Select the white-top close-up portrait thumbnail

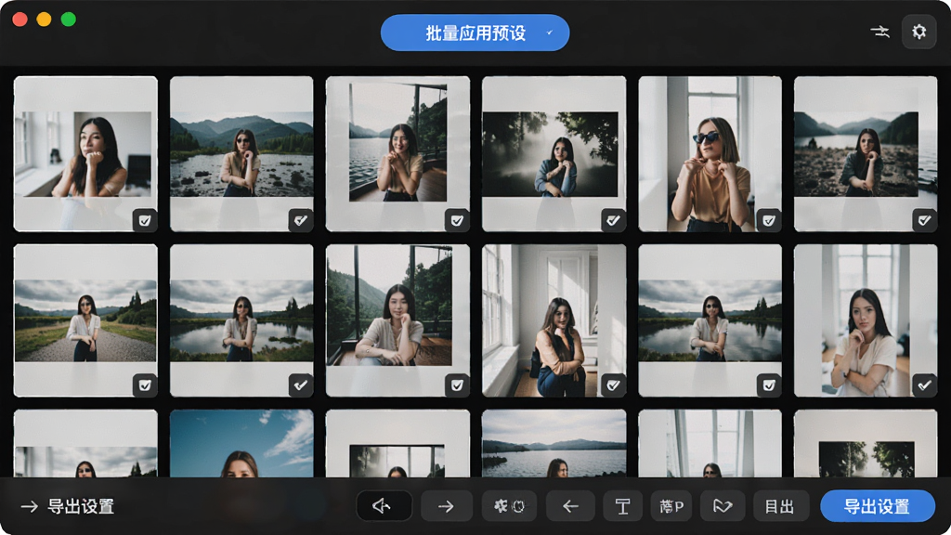click(866, 320)
